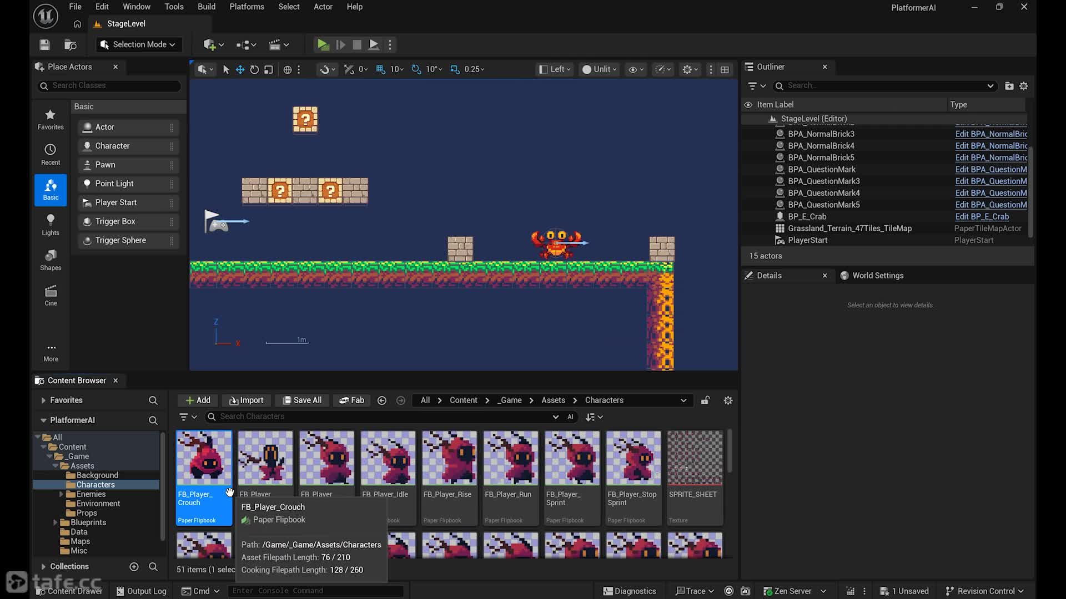Show More Place Actors categories
The height and width of the screenshot is (599, 1066).
point(51,352)
